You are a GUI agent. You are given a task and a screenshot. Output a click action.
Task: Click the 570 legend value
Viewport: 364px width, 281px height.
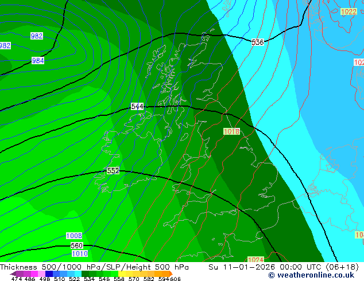134,279
